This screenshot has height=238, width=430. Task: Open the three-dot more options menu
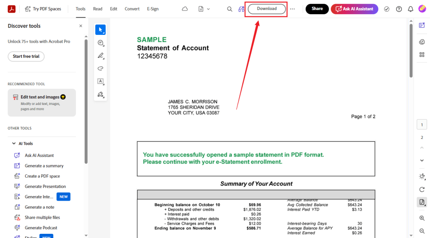tap(292, 9)
